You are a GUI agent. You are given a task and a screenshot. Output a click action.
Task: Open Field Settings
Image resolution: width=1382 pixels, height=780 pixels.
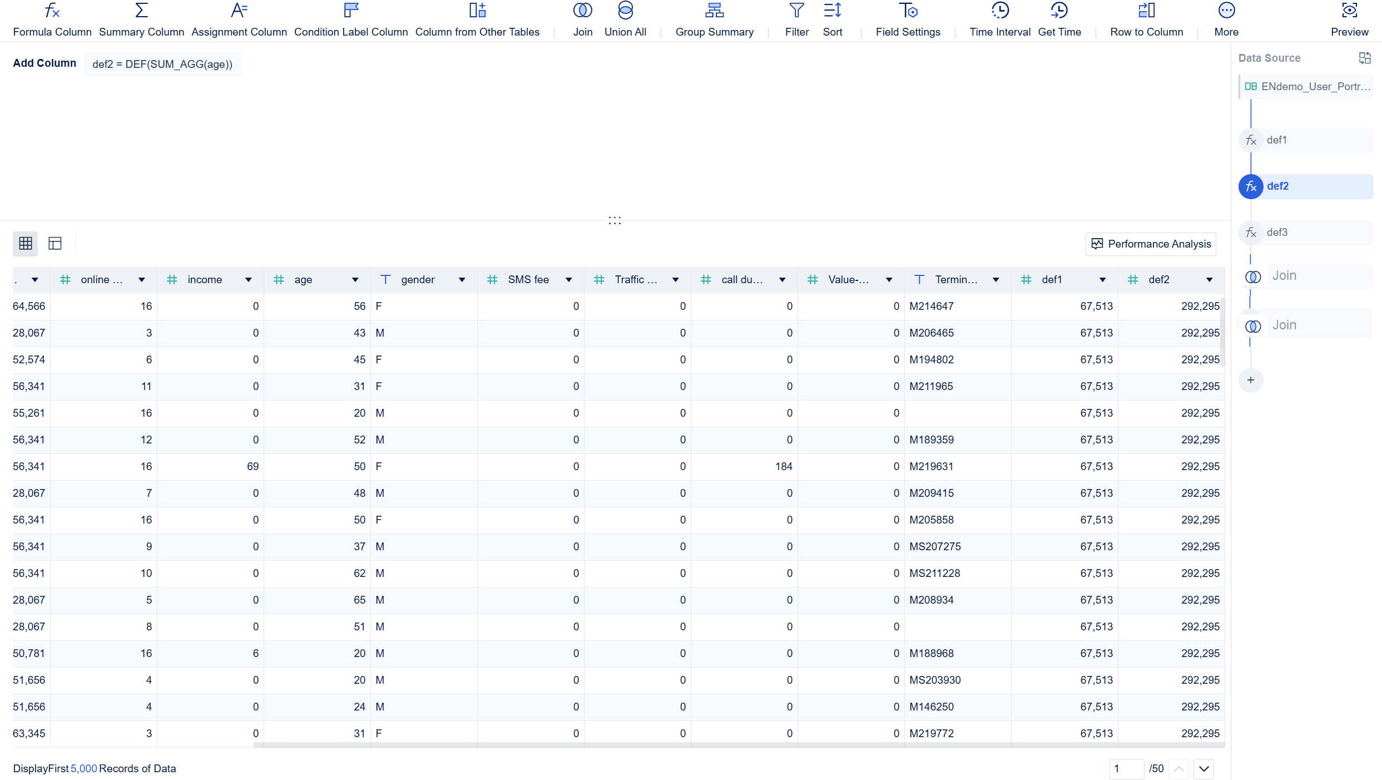click(908, 20)
